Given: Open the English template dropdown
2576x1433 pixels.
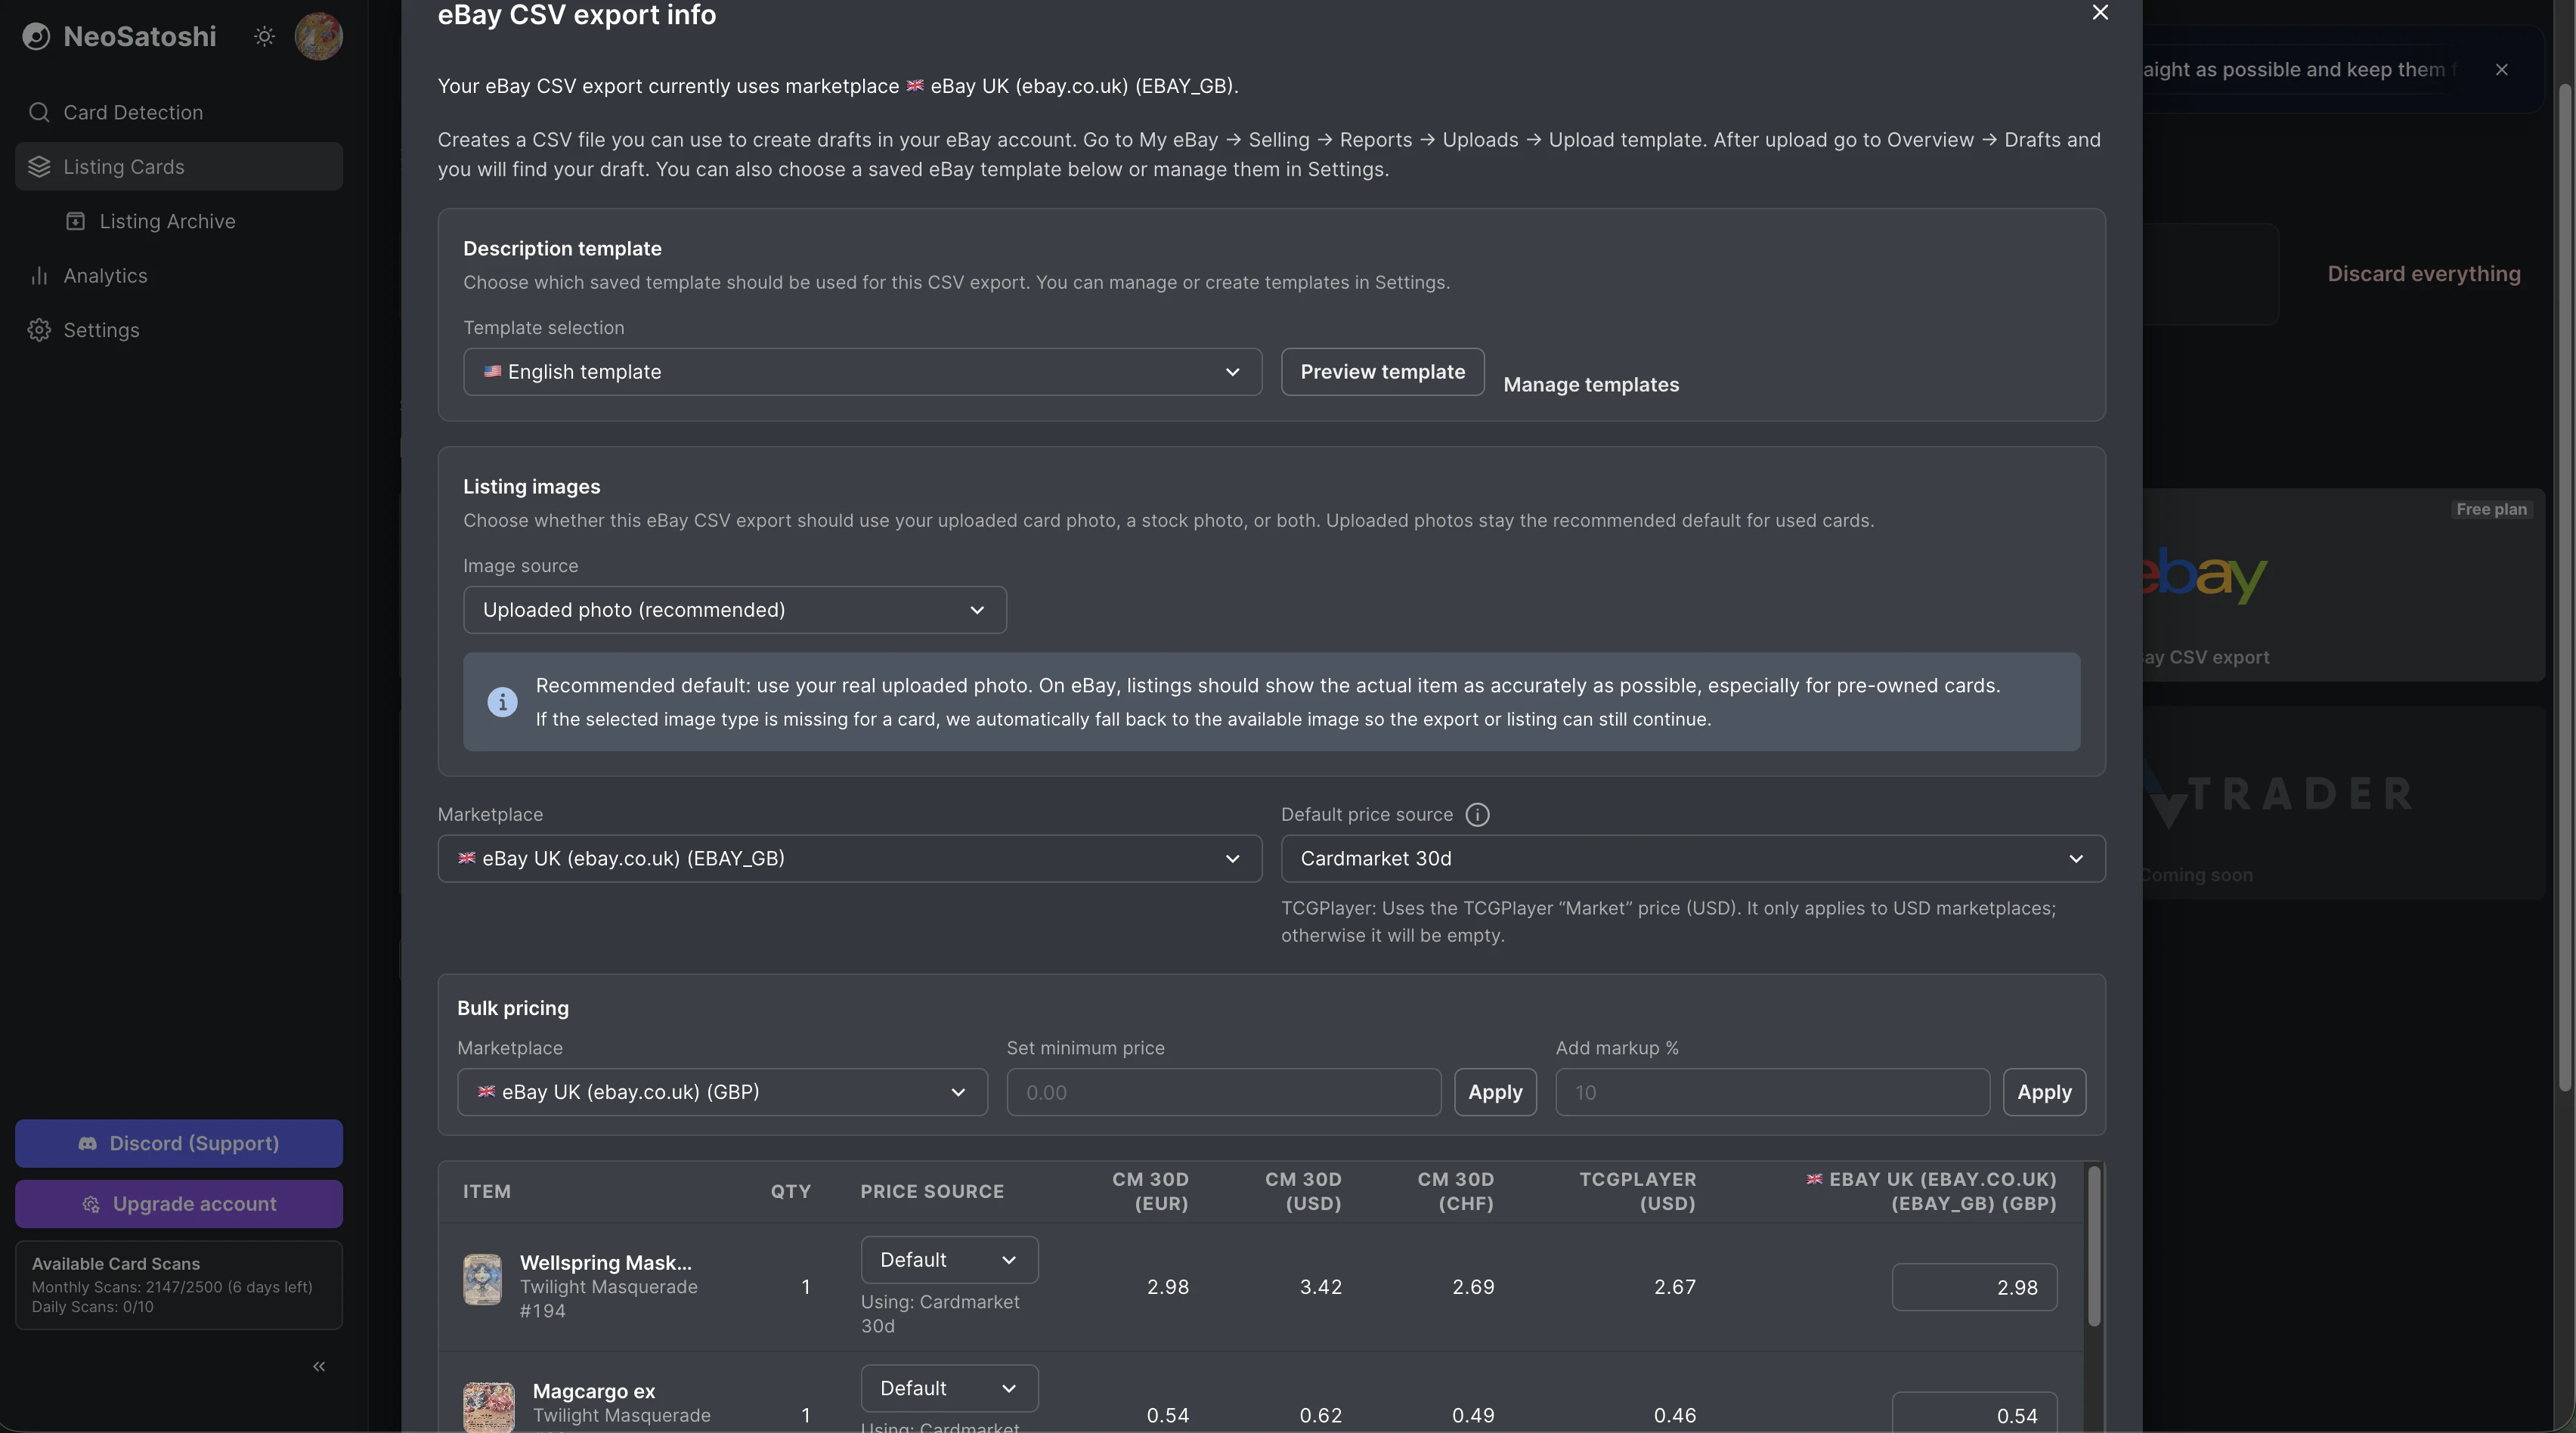Looking at the screenshot, I should click(x=861, y=372).
